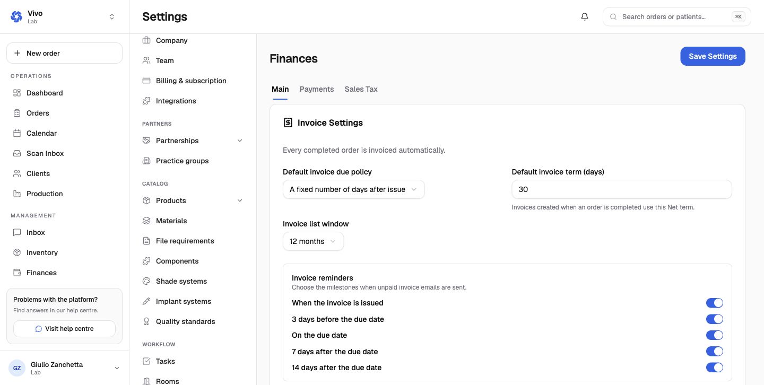Switch off '14 days after the due date' reminder
764x385 pixels.
714,367
